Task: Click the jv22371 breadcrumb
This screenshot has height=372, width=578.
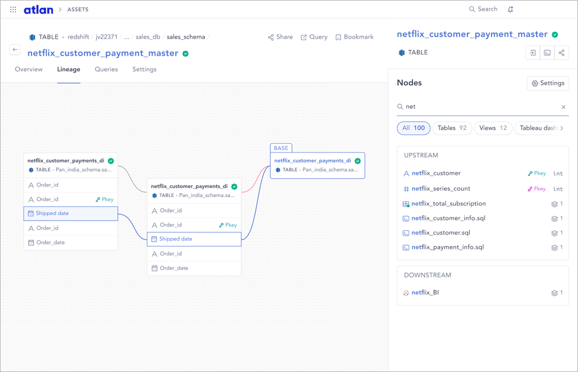Action: pos(107,37)
